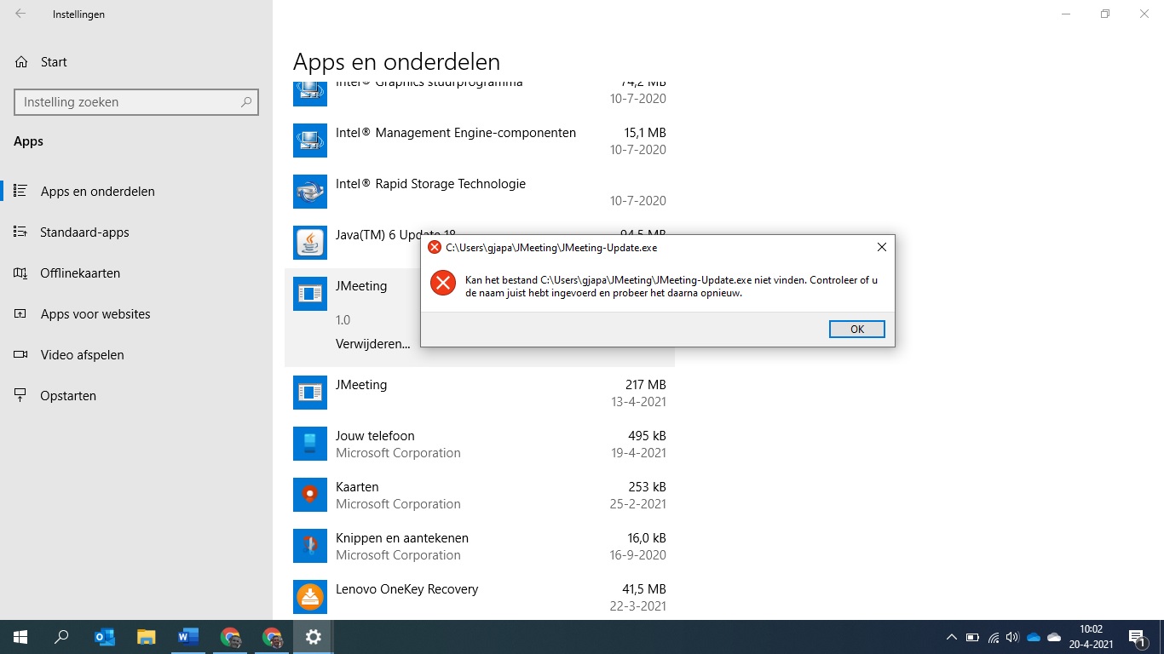Image resolution: width=1164 pixels, height=654 pixels.
Task: Open the Windows Start menu
Action: [x=20, y=637]
